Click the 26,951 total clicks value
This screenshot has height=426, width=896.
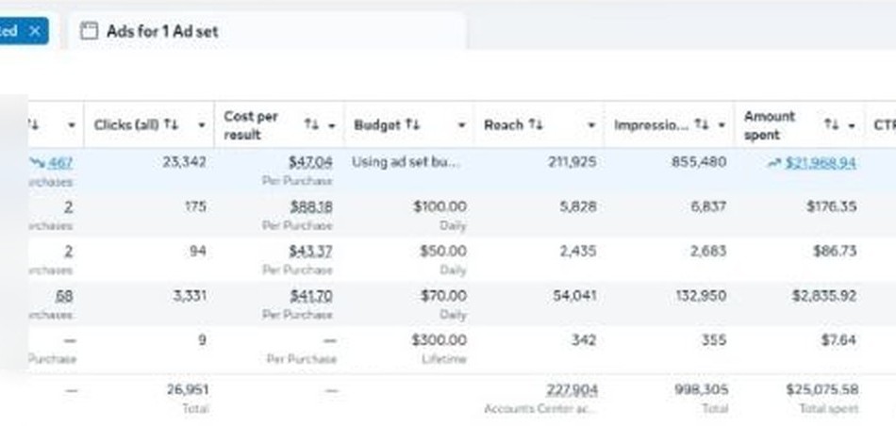(188, 390)
